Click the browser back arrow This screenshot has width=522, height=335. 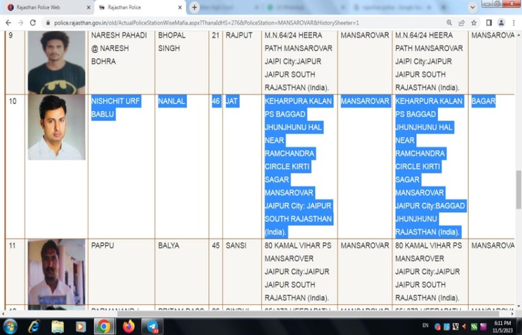tap(7, 22)
